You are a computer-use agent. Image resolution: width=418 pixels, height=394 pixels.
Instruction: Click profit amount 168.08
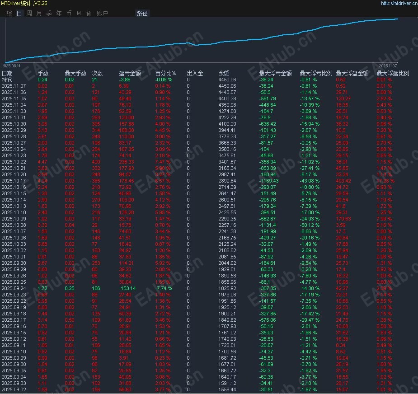pyautogui.click(x=127, y=131)
